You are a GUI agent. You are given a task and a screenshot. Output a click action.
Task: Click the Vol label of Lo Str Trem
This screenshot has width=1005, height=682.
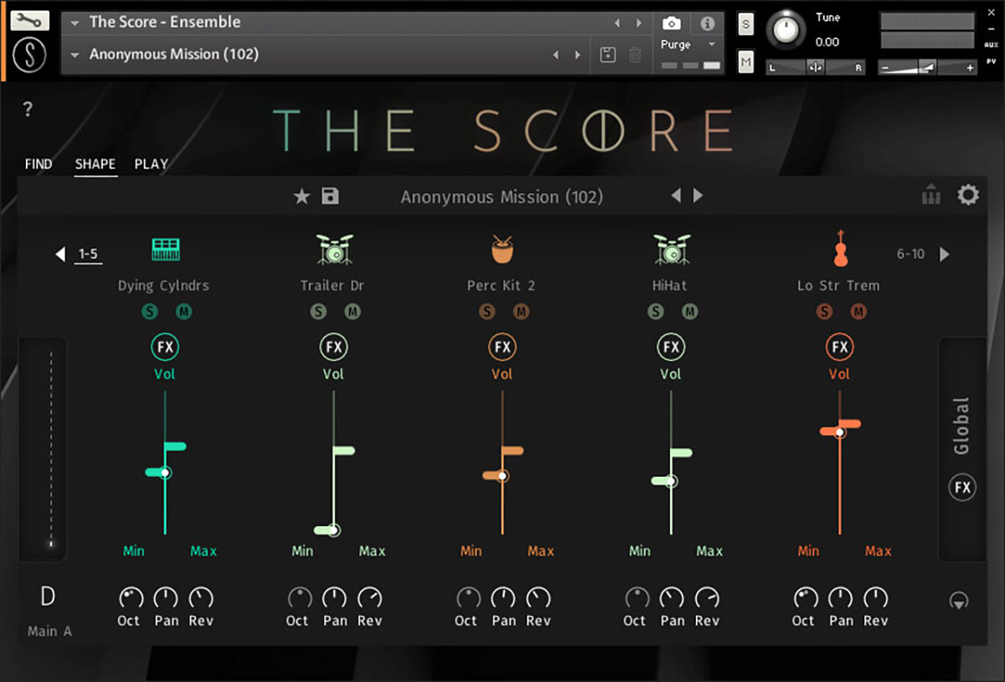point(839,375)
